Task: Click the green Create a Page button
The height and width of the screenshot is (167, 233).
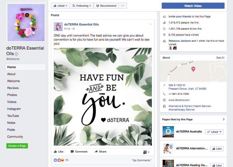Action: point(17,146)
